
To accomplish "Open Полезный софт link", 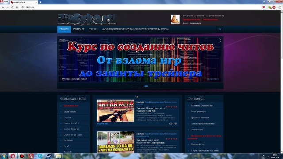I will pos(198,144).
